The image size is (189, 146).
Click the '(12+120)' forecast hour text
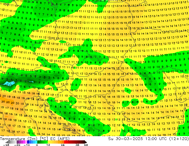179,139
